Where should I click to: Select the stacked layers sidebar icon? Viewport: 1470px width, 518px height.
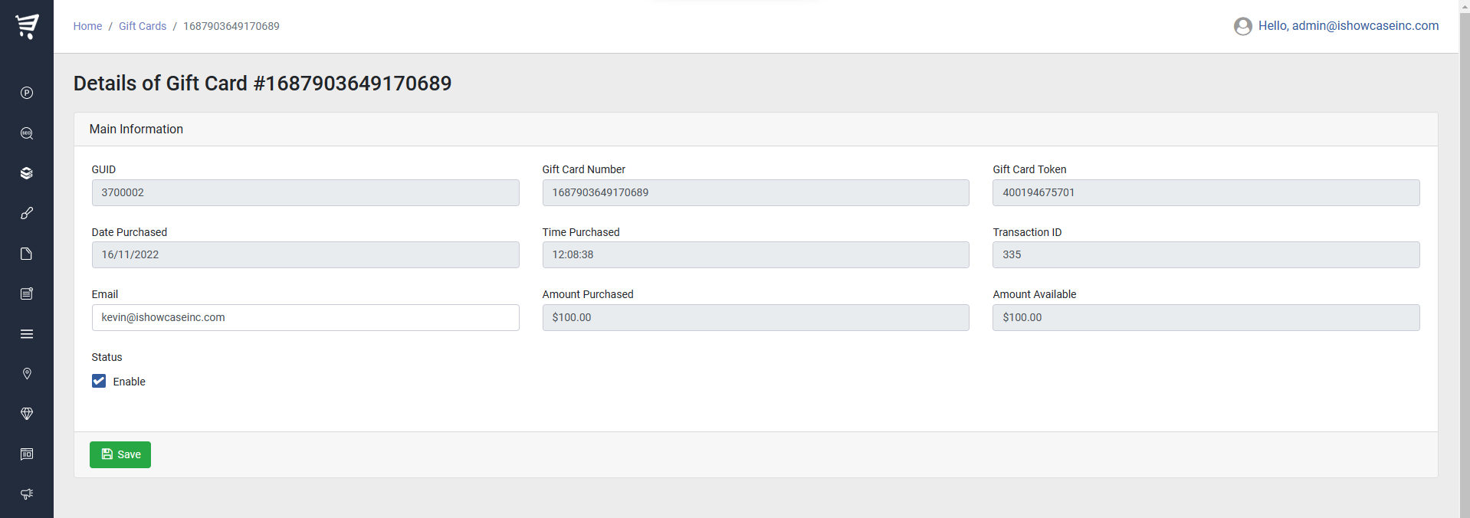coord(27,173)
